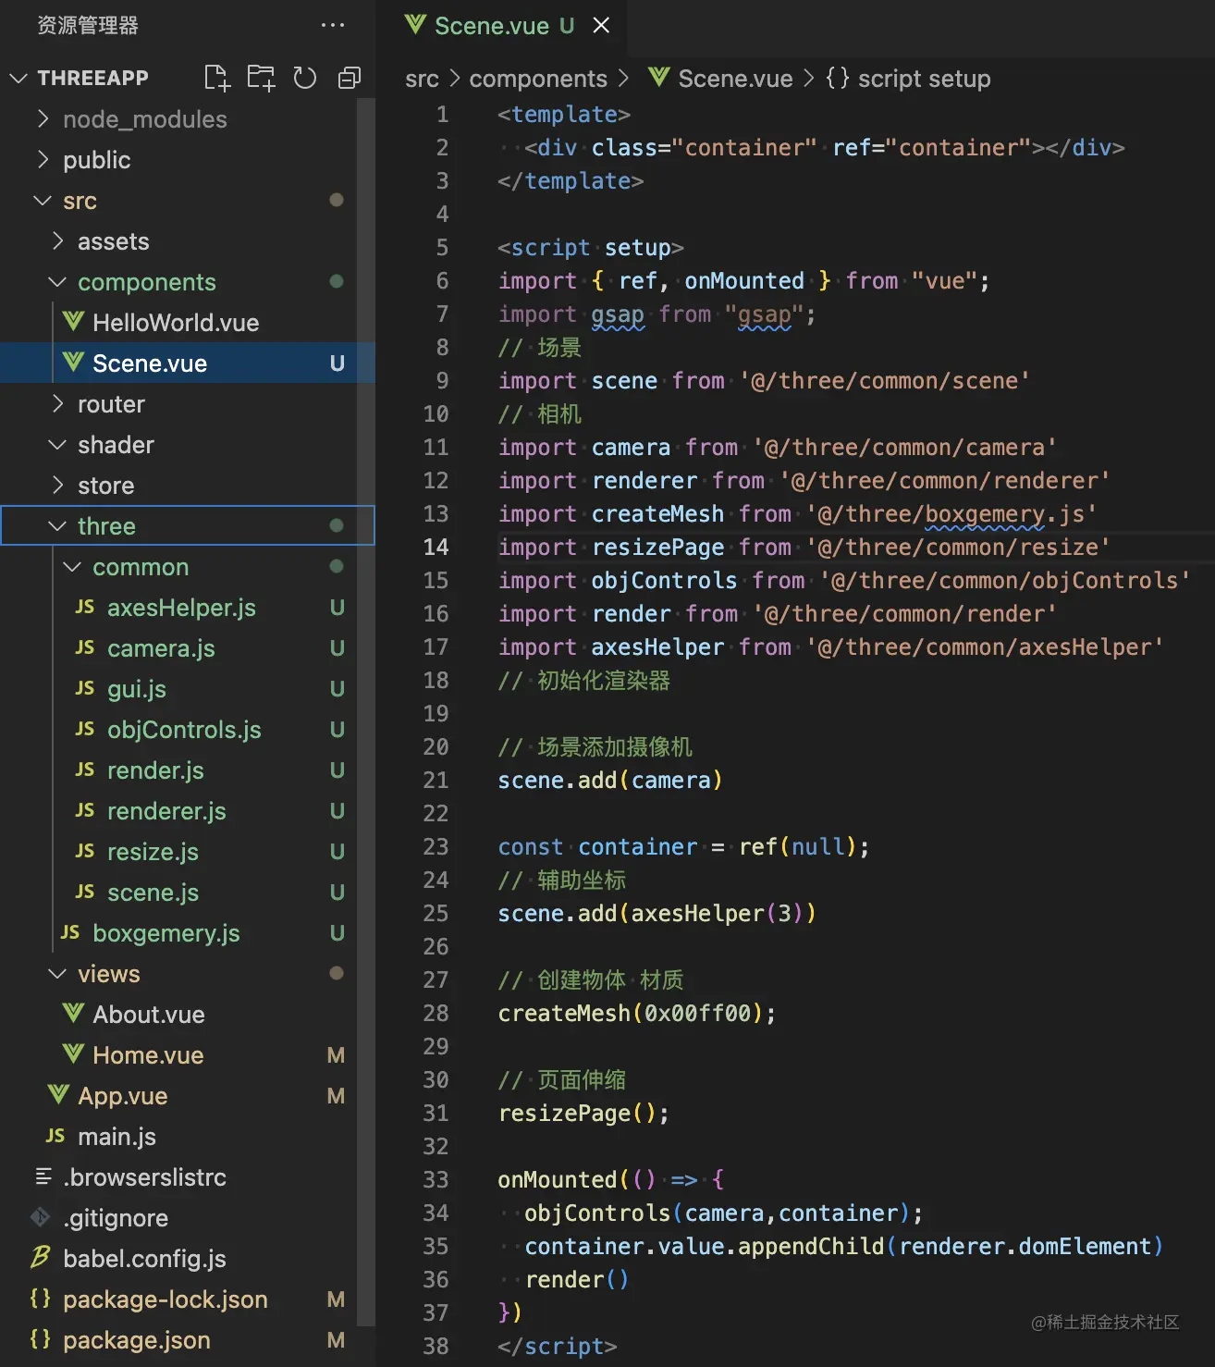Image resolution: width=1215 pixels, height=1367 pixels.
Task: Click the scene.add(camera) code line
Action: pyautogui.click(x=609, y=781)
